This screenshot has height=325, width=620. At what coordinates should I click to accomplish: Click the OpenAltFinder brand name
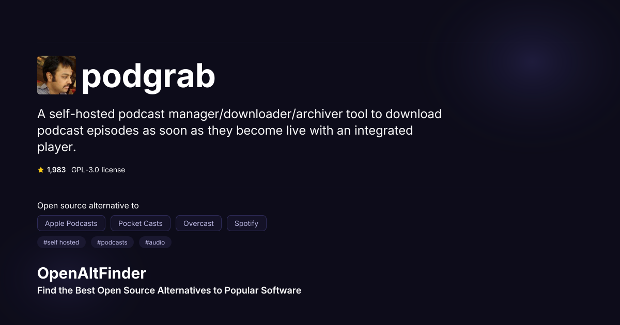click(91, 273)
